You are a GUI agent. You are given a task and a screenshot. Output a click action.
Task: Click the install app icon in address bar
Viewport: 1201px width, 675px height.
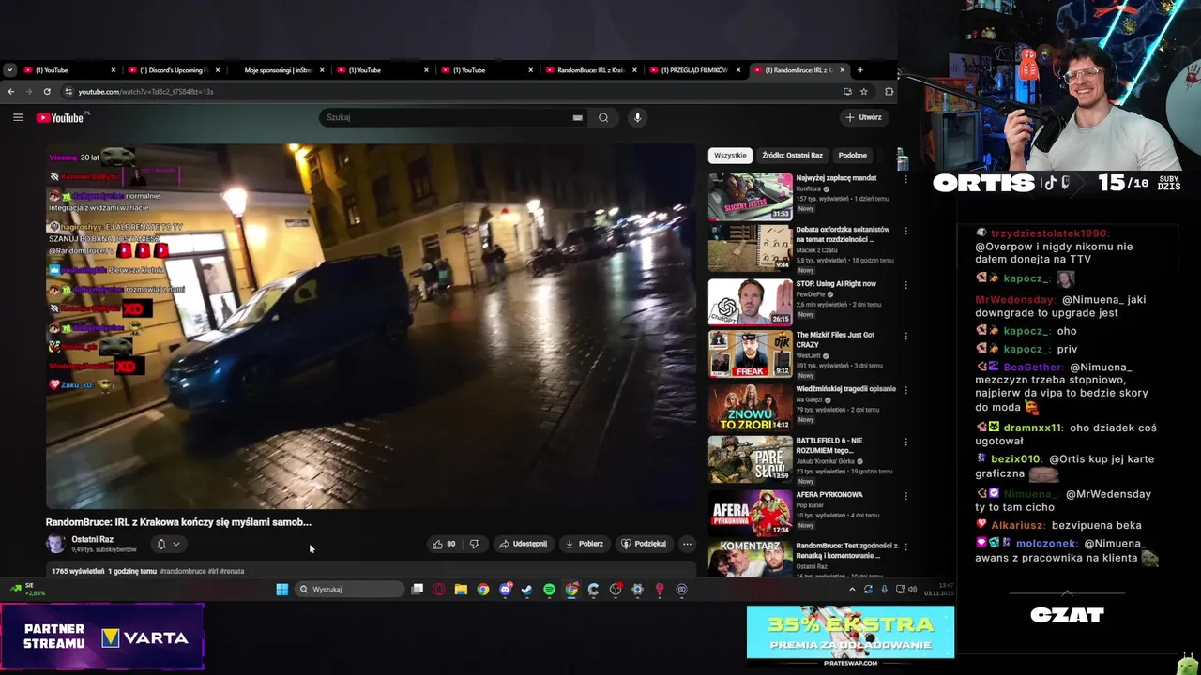coord(847,91)
